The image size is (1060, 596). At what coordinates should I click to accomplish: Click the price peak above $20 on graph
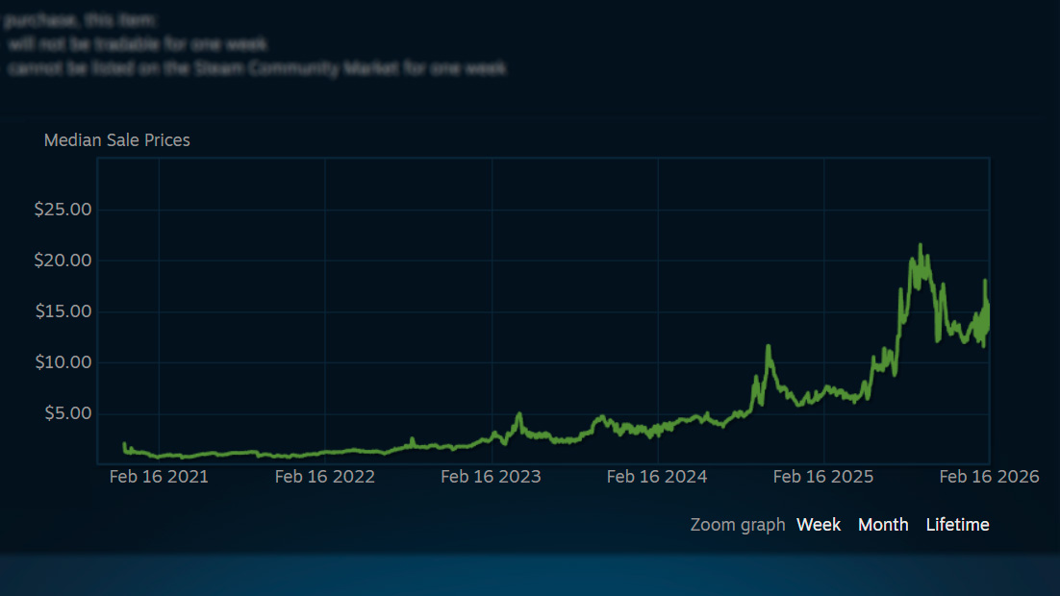921,247
